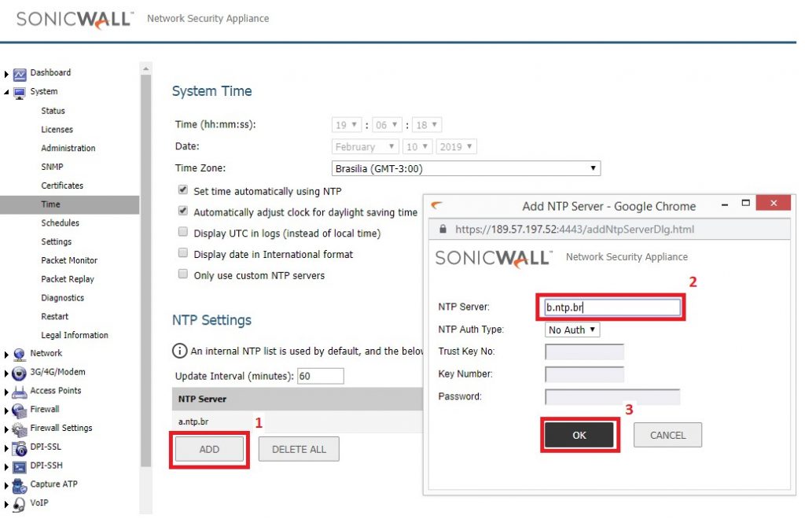This screenshot has height=519, width=805.
Task: Minimize the Add NTP Server popup
Action: (724, 204)
